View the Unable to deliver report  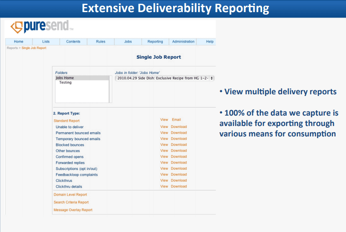click(164, 127)
